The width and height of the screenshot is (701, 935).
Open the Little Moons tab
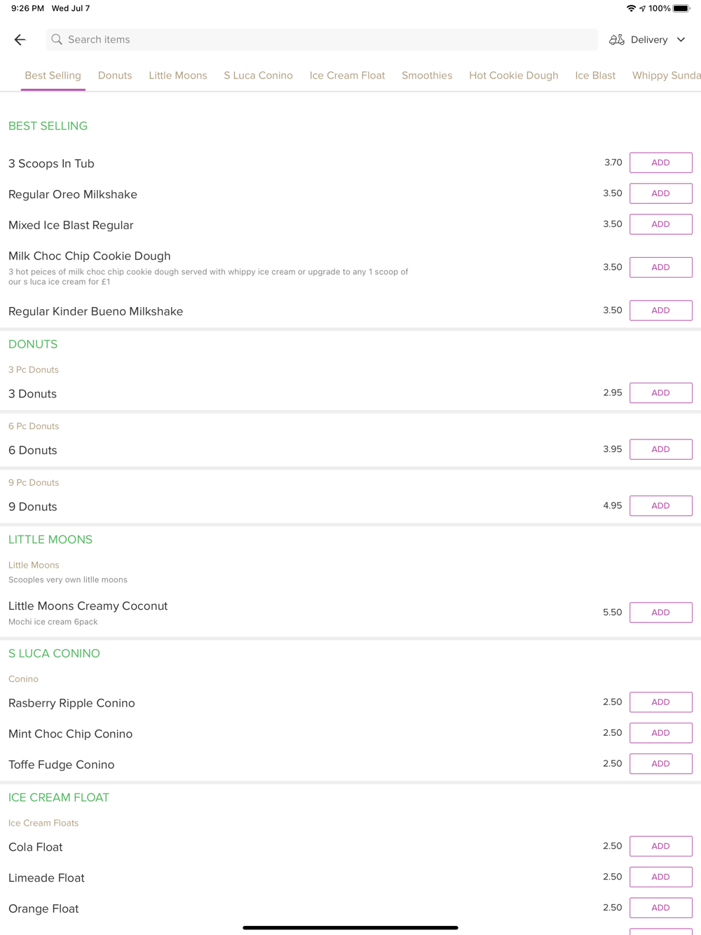click(x=177, y=76)
